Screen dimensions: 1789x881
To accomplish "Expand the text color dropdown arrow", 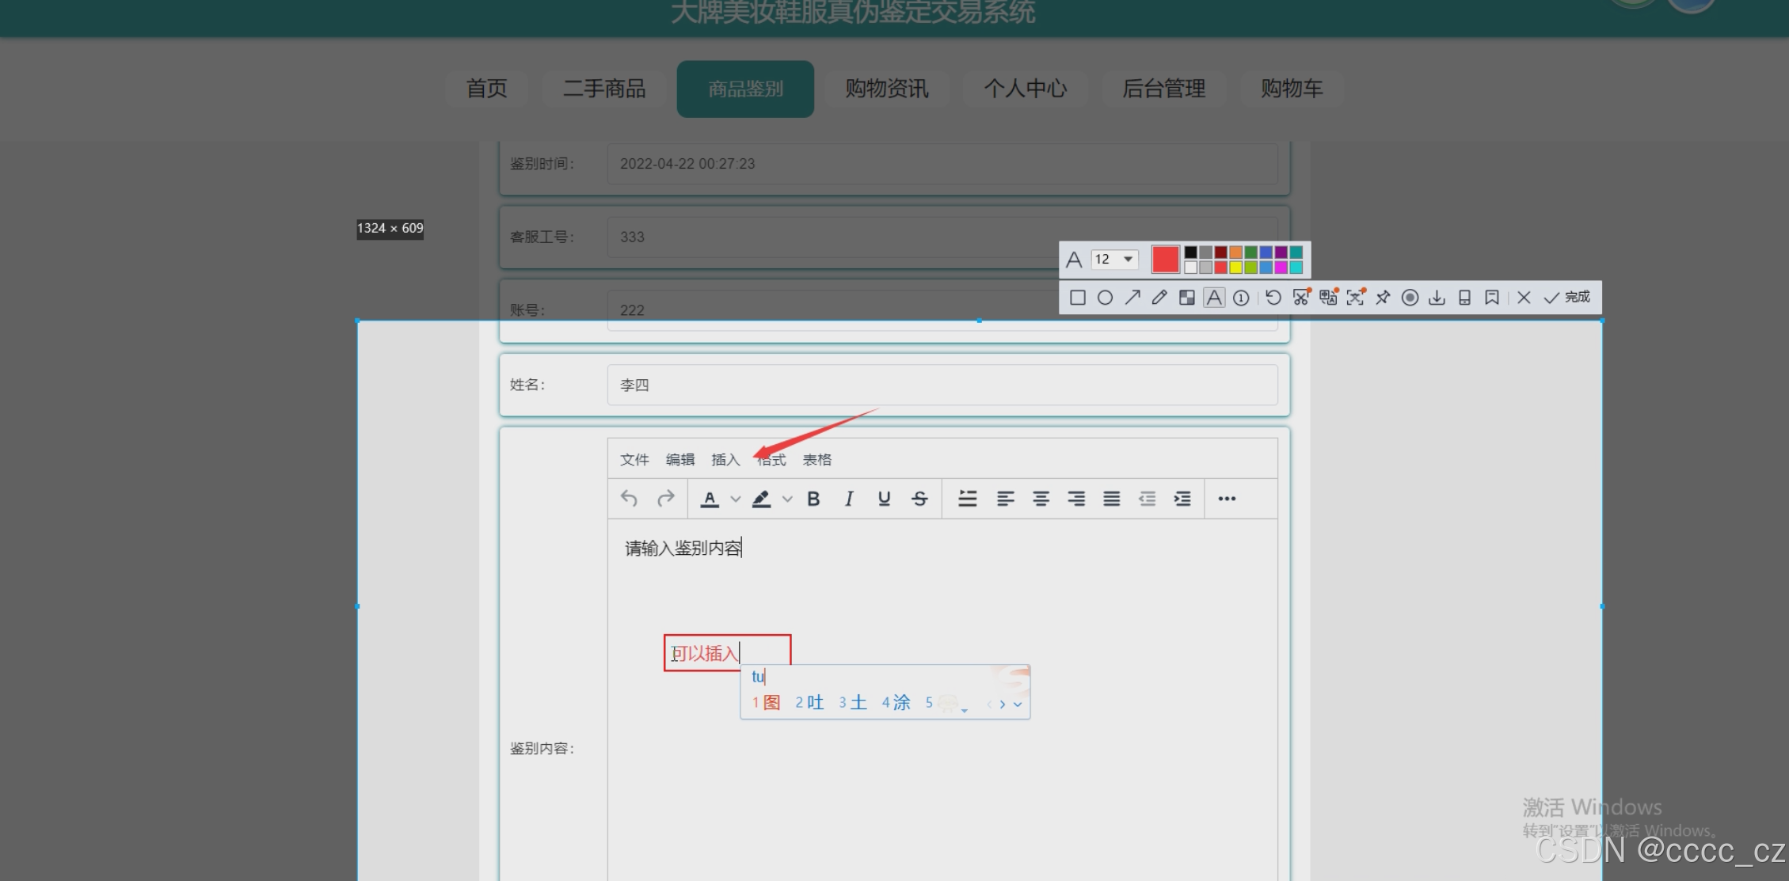I will (736, 499).
